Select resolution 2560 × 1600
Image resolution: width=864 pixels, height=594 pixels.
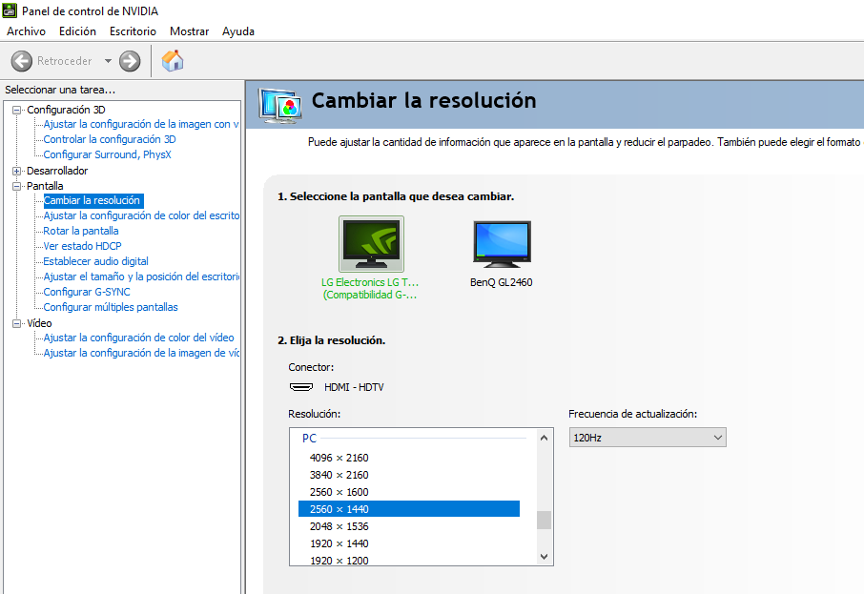[x=409, y=492]
